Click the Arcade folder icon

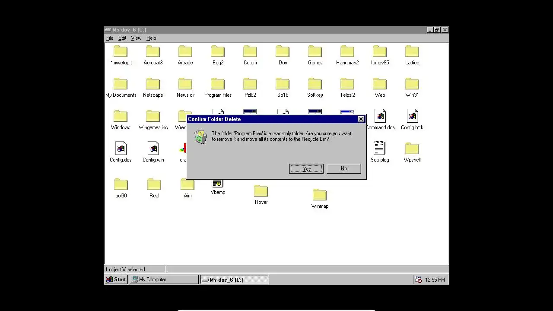point(185,51)
